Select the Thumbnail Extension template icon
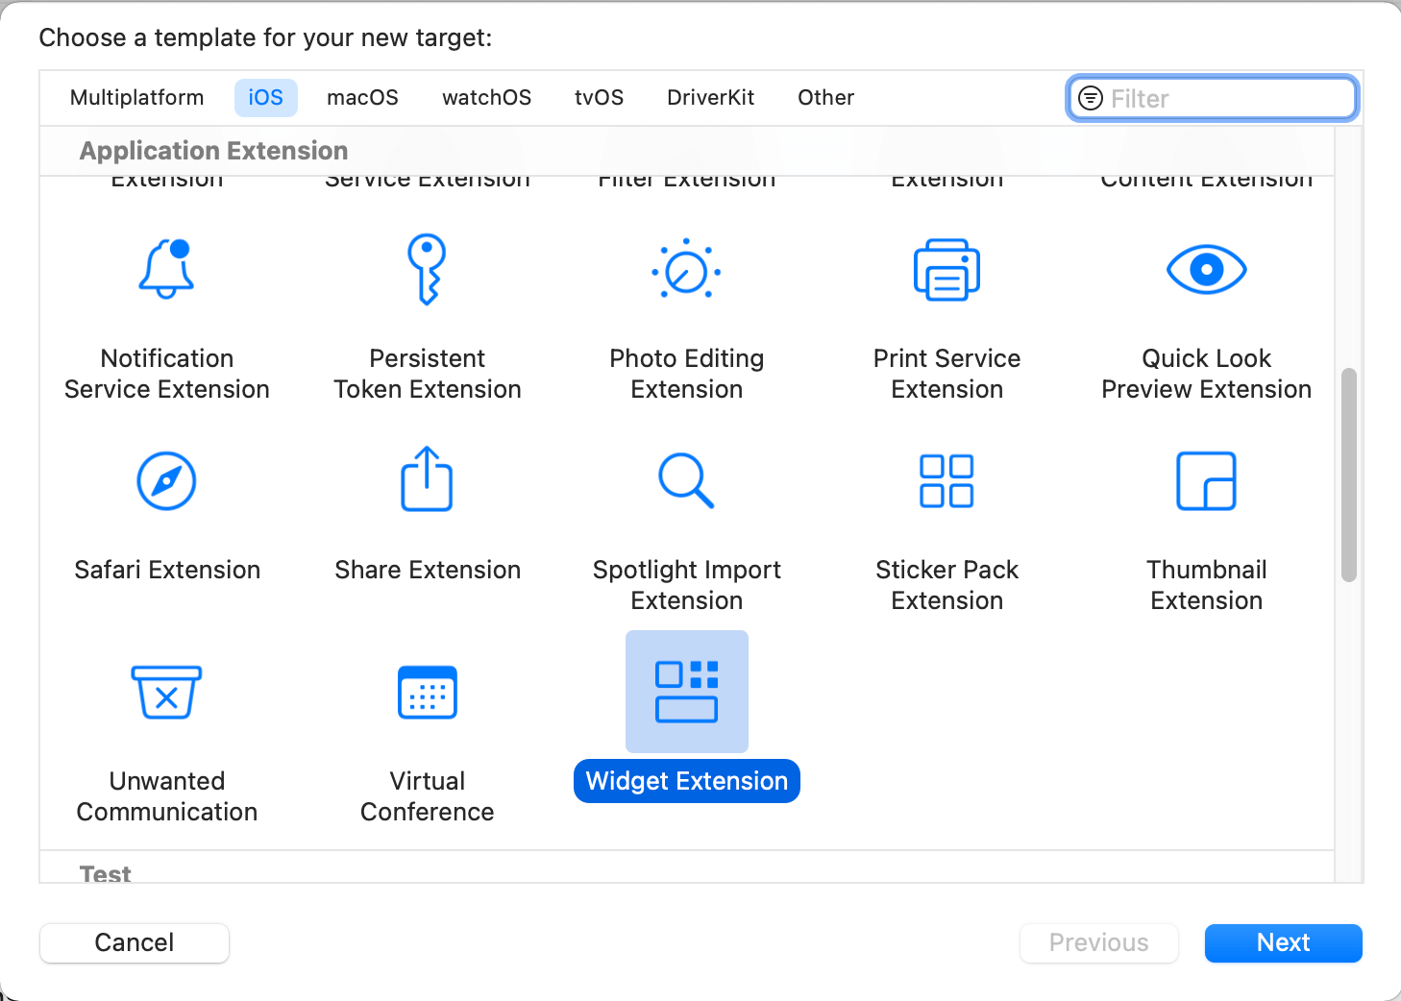This screenshot has height=1001, width=1401. tap(1206, 481)
